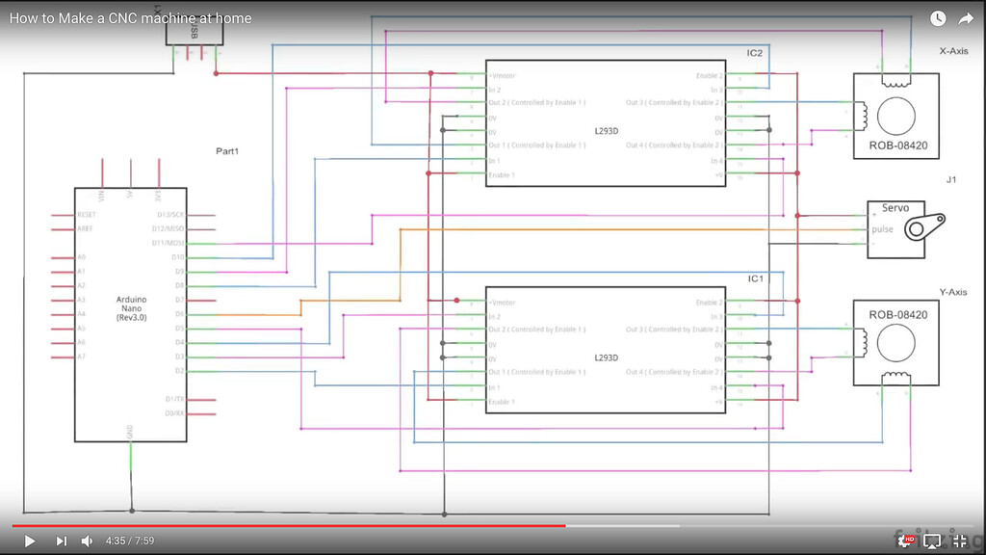986x555 pixels.
Task: Click the volume speaker icon
Action: tap(88, 541)
